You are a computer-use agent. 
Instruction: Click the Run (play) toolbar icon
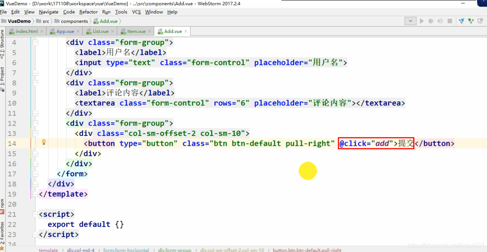[x=422, y=21]
